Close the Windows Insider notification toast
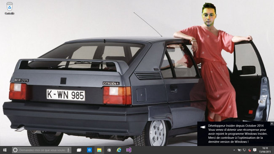 272,124
